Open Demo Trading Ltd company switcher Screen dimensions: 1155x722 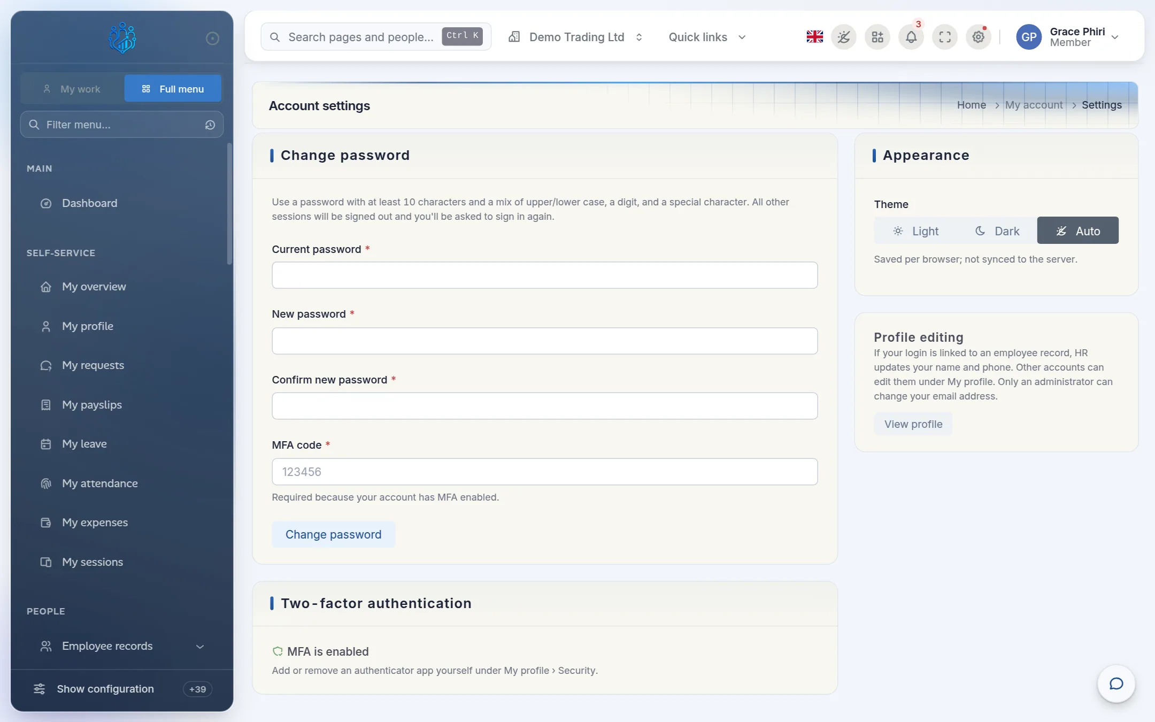[x=575, y=37]
